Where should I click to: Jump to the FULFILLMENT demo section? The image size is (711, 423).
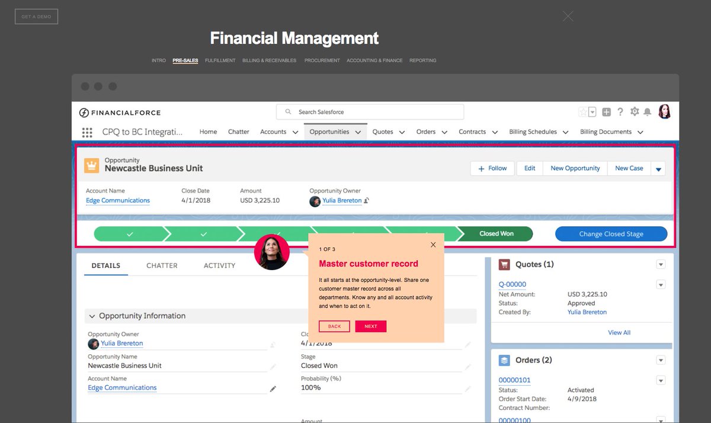pyautogui.click(x=220, y=60)
